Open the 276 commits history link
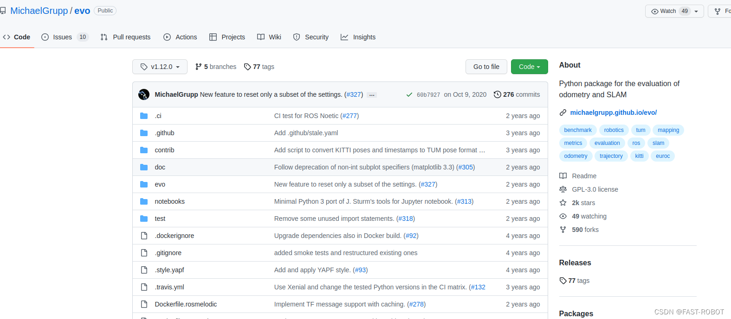The width and height of the screenshot is (731, 319). tap(517, 94)
